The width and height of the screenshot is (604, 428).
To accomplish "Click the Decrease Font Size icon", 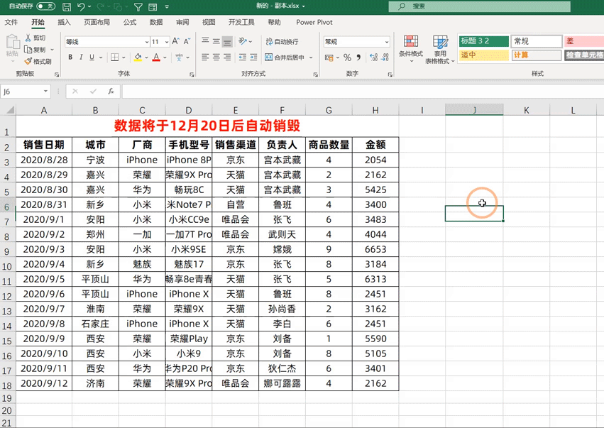I will tap(187, 41).
